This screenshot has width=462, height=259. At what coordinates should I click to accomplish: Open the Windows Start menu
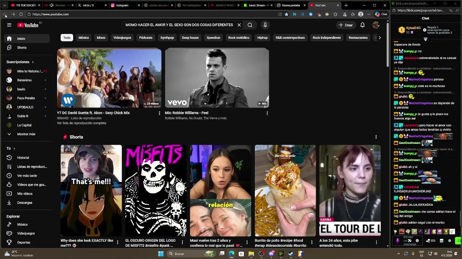pos(161,254)
